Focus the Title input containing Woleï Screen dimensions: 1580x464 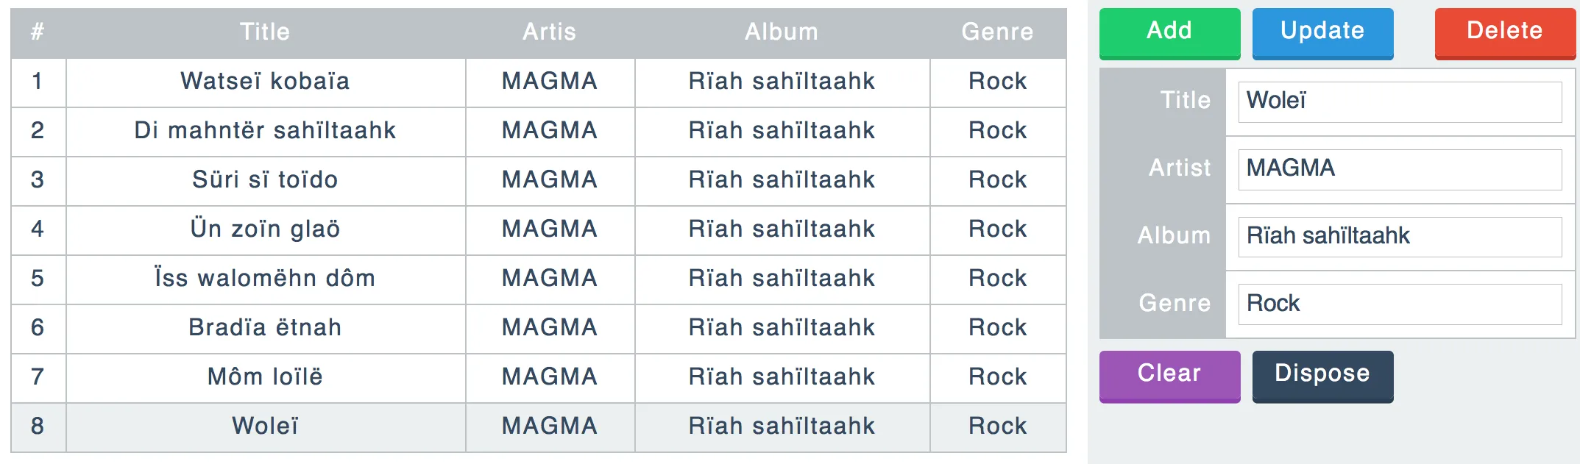tap(1399, 101)
